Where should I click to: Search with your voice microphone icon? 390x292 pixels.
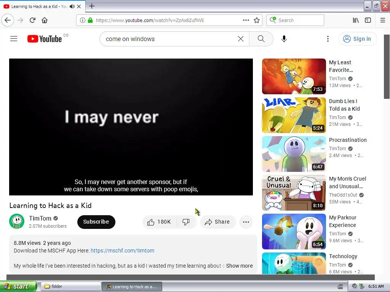(x=284, y=39)
